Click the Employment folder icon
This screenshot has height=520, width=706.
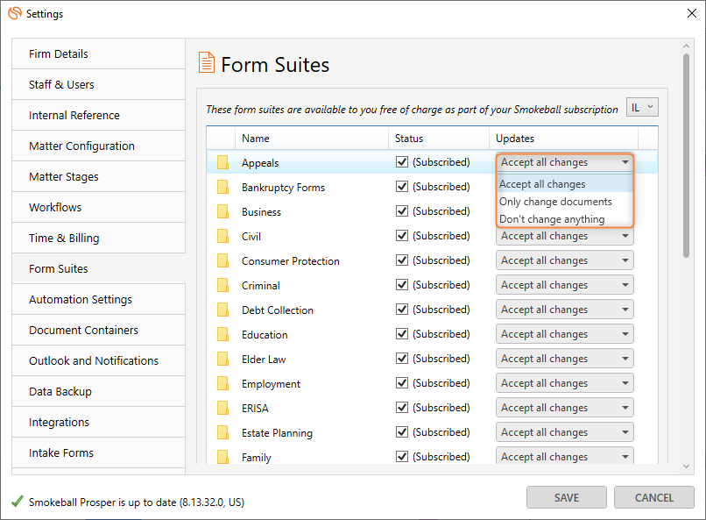[x=222, y=383]
